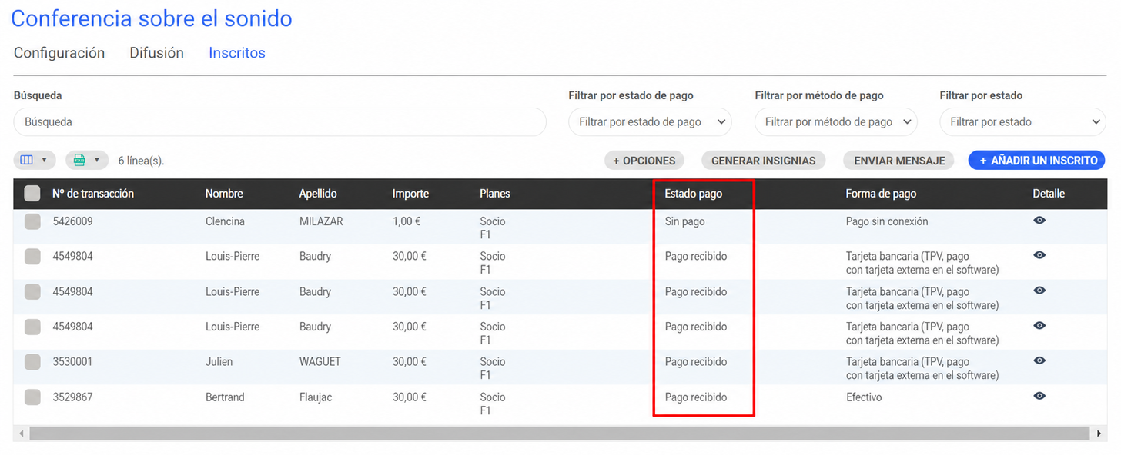
Task: Click the Apellido column header
Action: pos(318,194)
